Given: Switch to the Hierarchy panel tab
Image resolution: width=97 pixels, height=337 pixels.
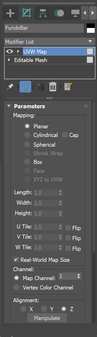Looking at the screenshot, I should click(42, 13).
